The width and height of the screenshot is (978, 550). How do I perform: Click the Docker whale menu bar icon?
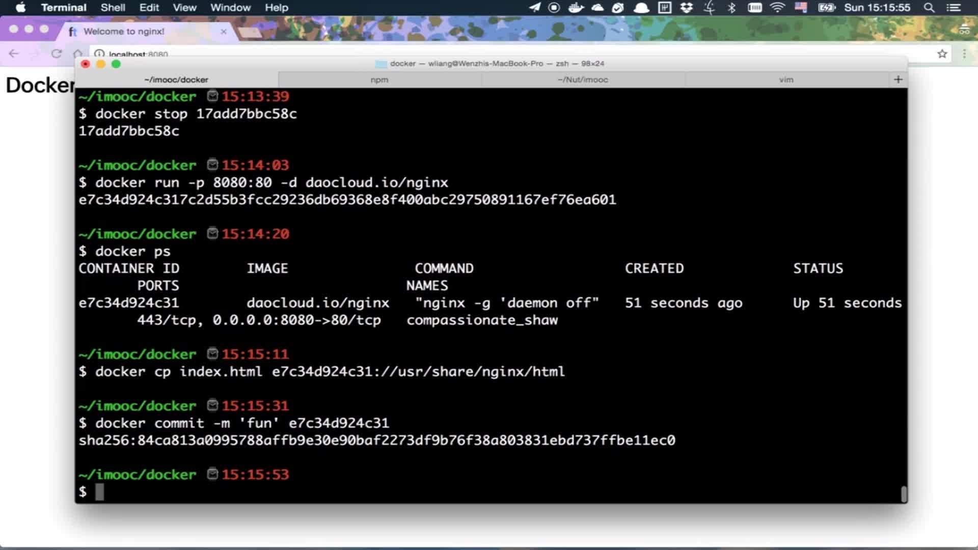pos(576,8)
